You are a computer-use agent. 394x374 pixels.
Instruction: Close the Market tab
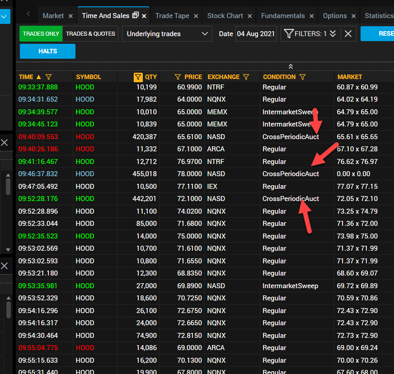click(70, 16)
